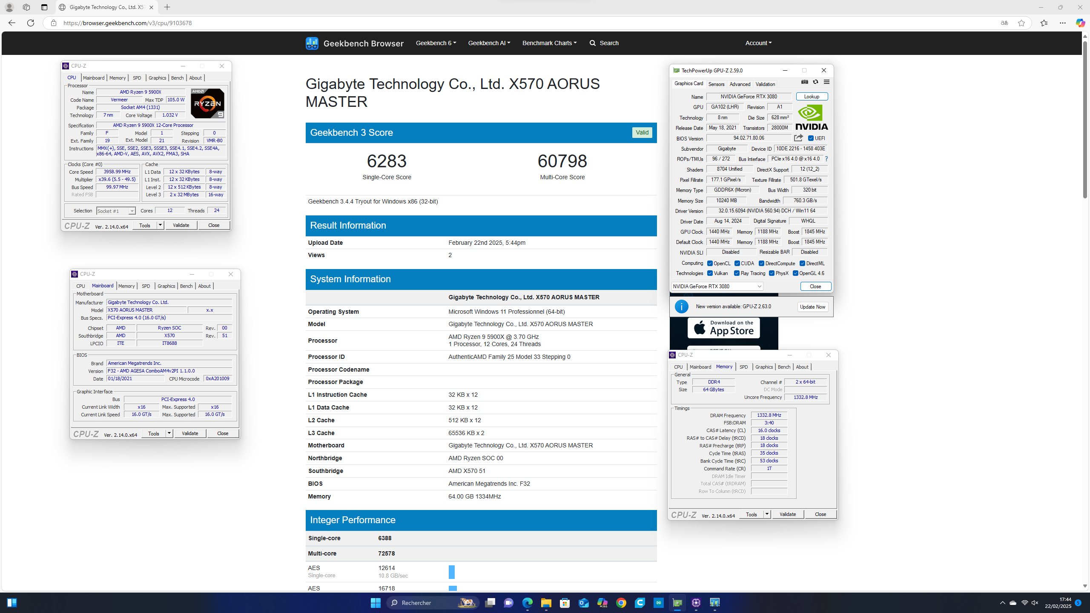Image resolution: width=1090 pixels, height=613 pixels.
Task: Toggle the OpenCL checkbox in GPU-Z
Action: (x=710, y=264)
